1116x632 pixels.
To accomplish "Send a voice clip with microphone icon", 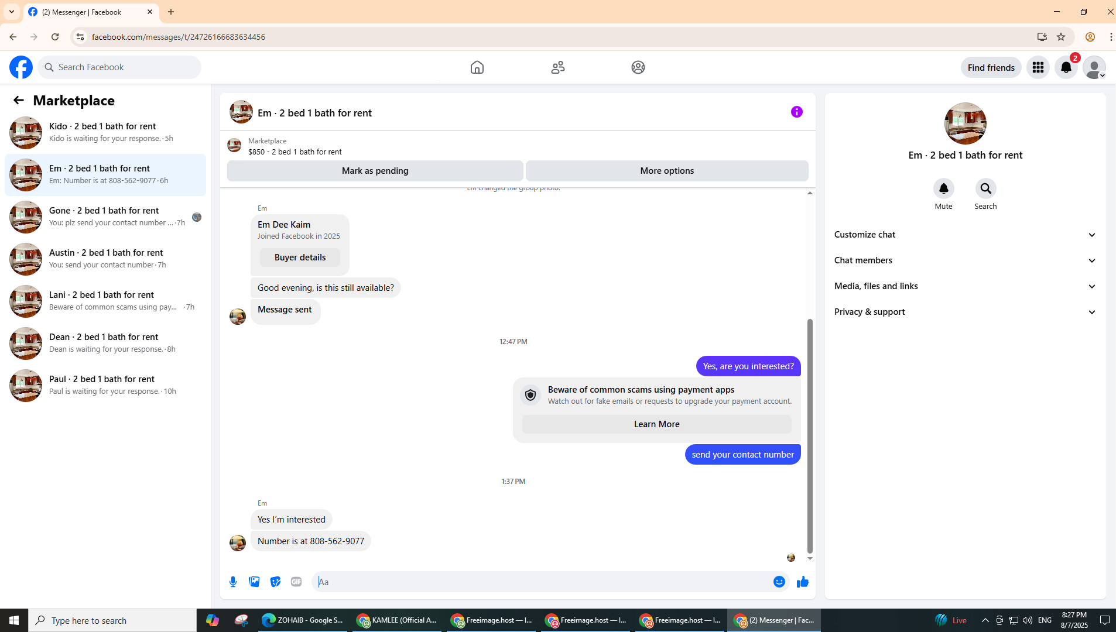I will tap(233, 582).
